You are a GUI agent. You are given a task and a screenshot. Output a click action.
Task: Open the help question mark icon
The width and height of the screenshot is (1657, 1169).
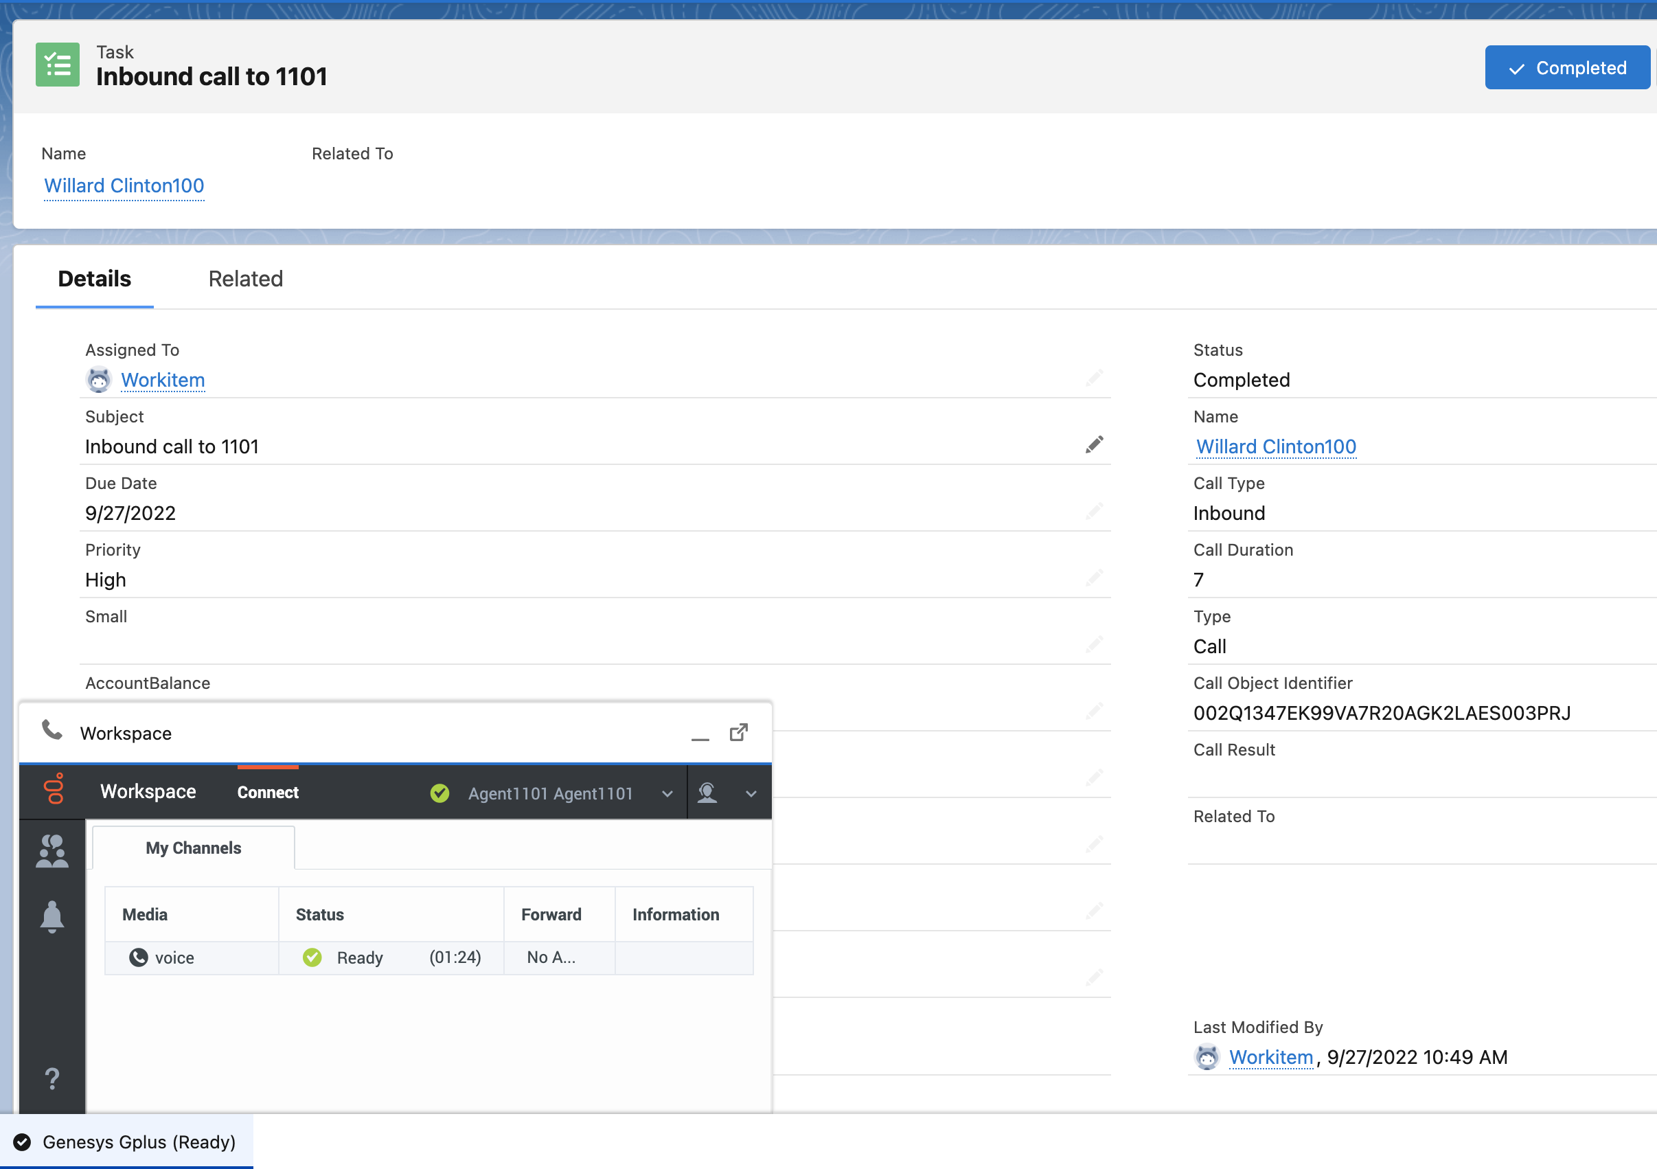coord(52,1079)
